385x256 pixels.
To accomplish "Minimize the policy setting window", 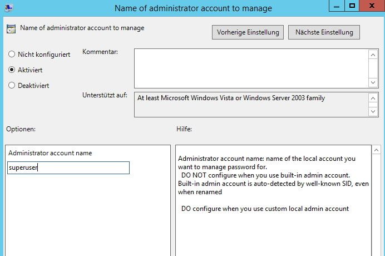I will pos(337,6).
